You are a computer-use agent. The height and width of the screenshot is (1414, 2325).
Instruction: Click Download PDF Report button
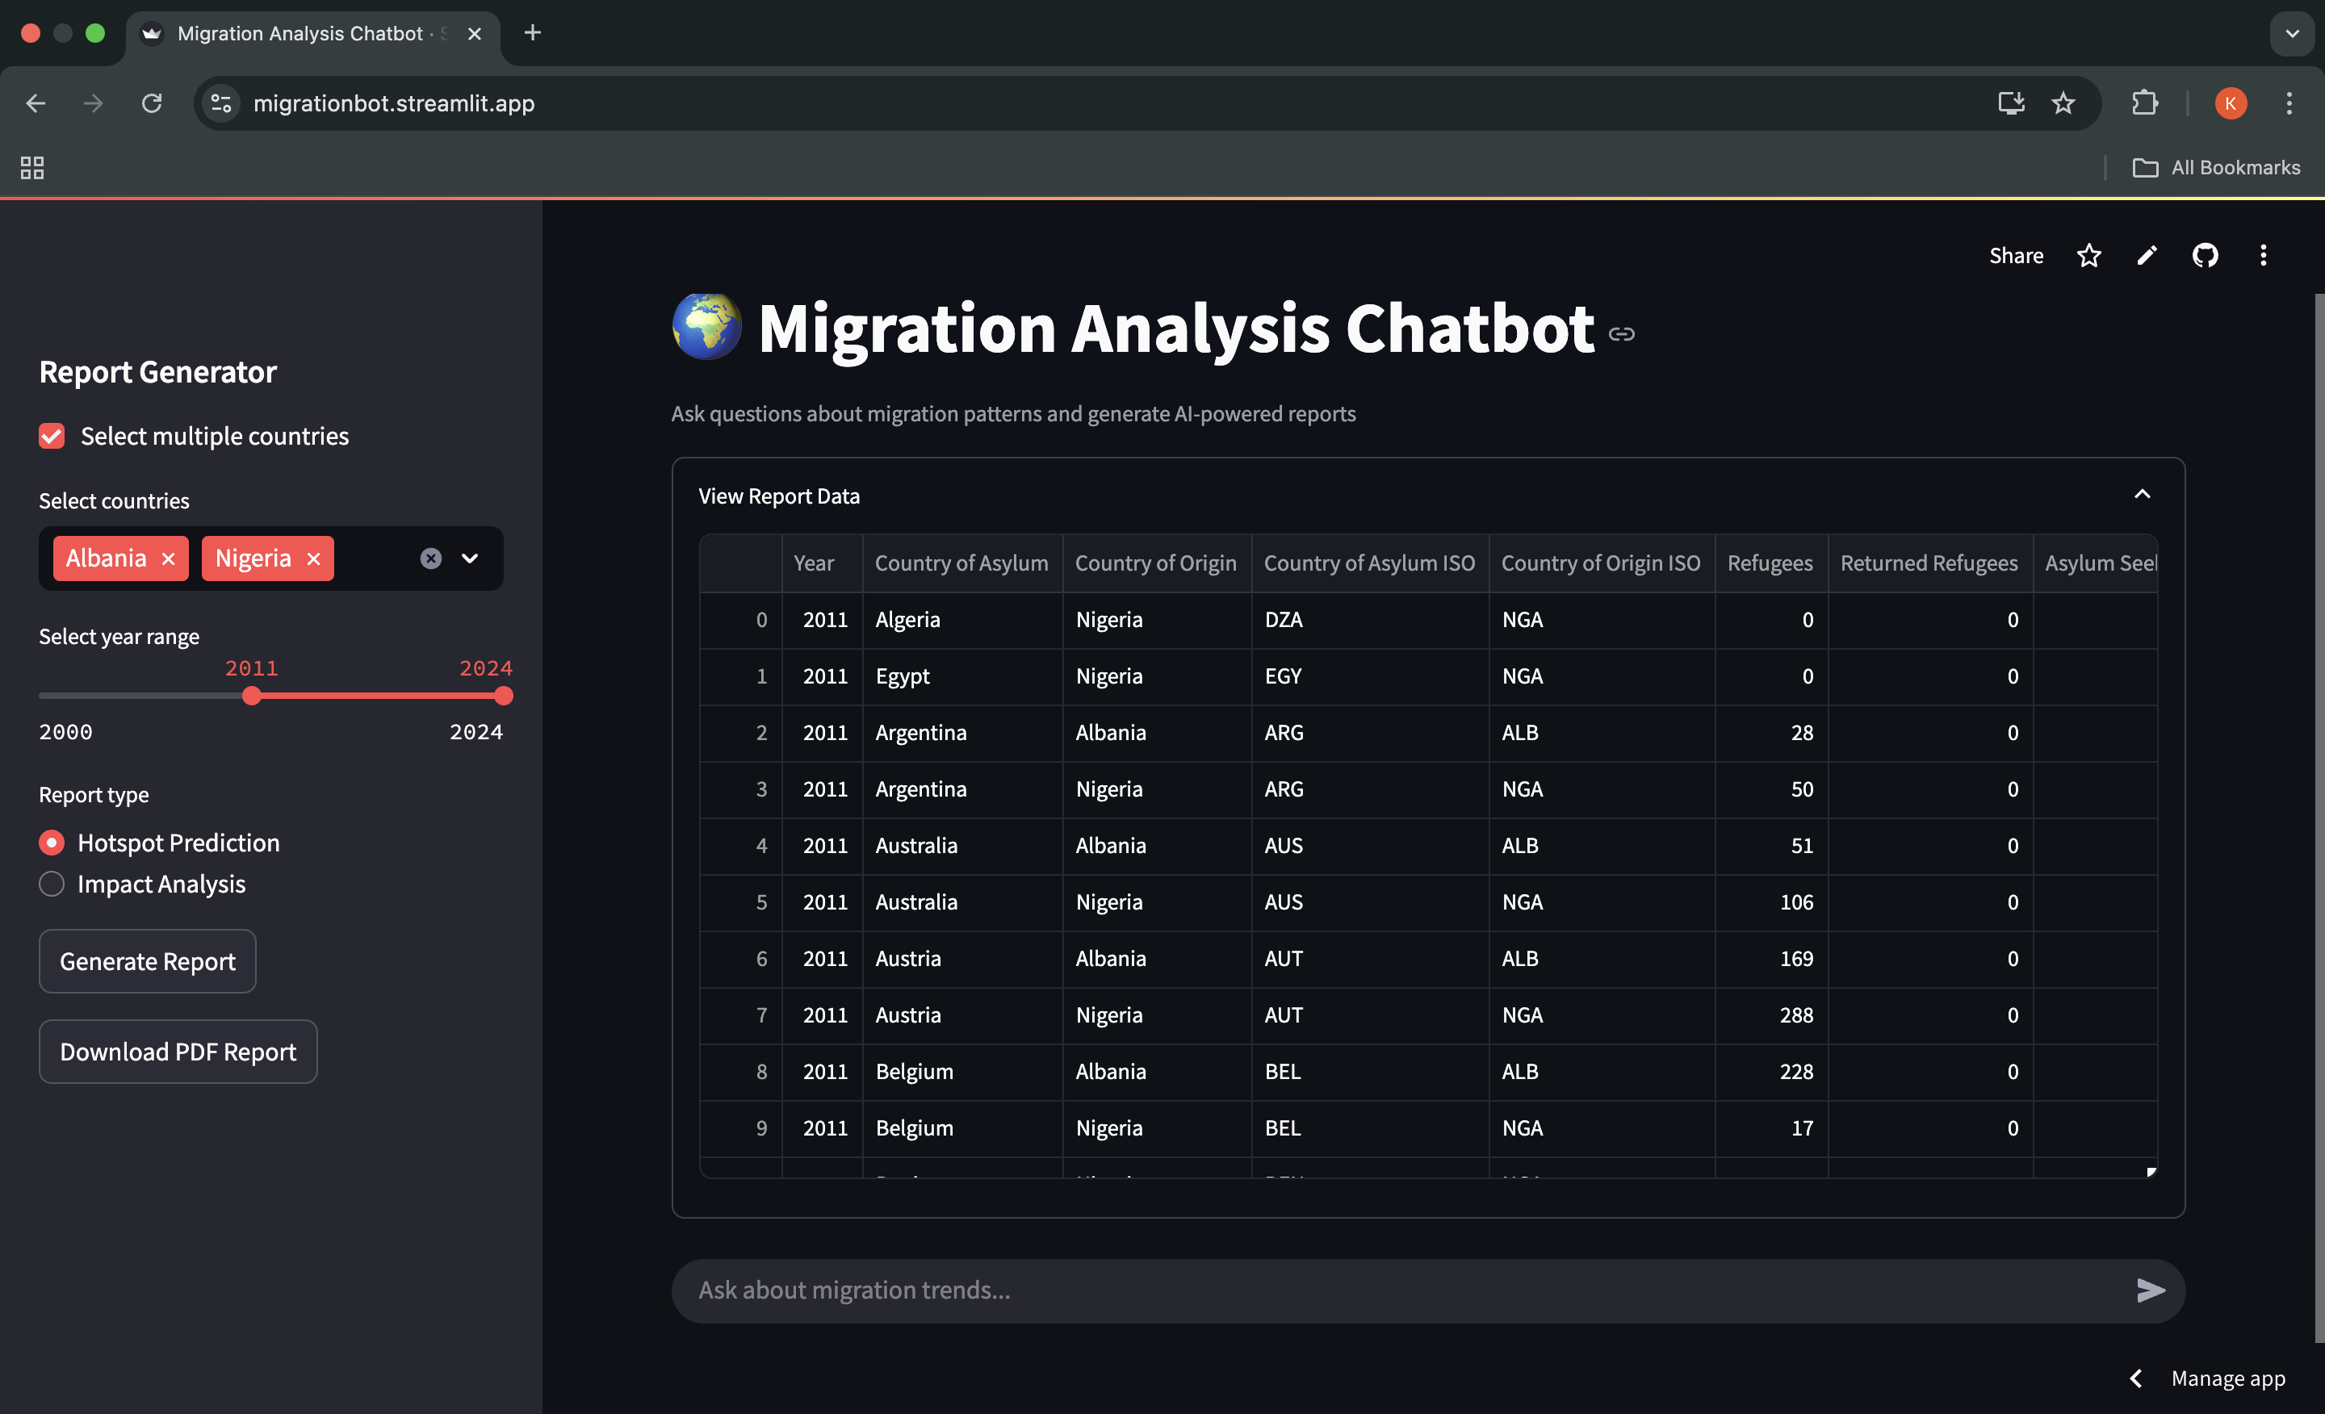[178, 1052]
